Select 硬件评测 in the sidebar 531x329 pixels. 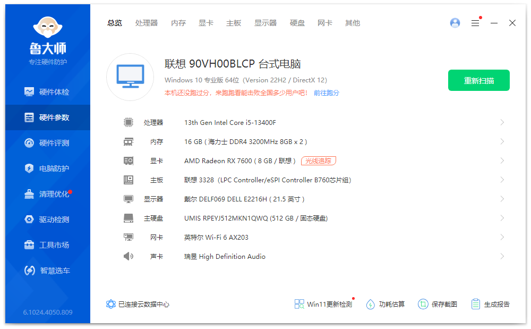[x=47, y=142]
